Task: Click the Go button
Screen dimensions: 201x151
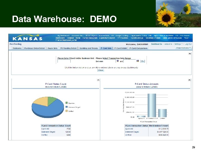Action: (x=143, y=61)
